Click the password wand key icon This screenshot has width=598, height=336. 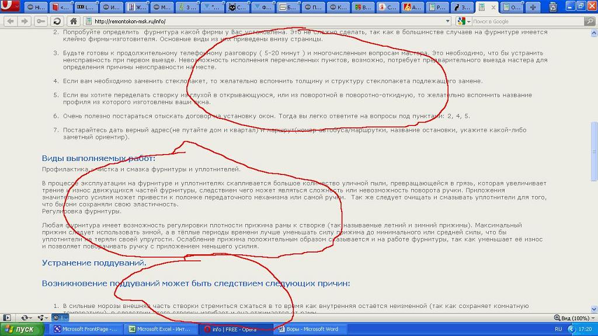40,22
